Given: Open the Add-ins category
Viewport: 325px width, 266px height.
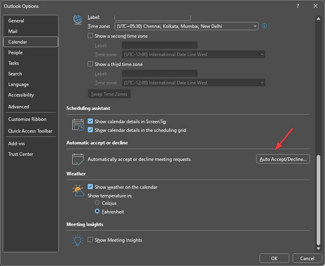Looking at the screenshot, I should (31, 144).
